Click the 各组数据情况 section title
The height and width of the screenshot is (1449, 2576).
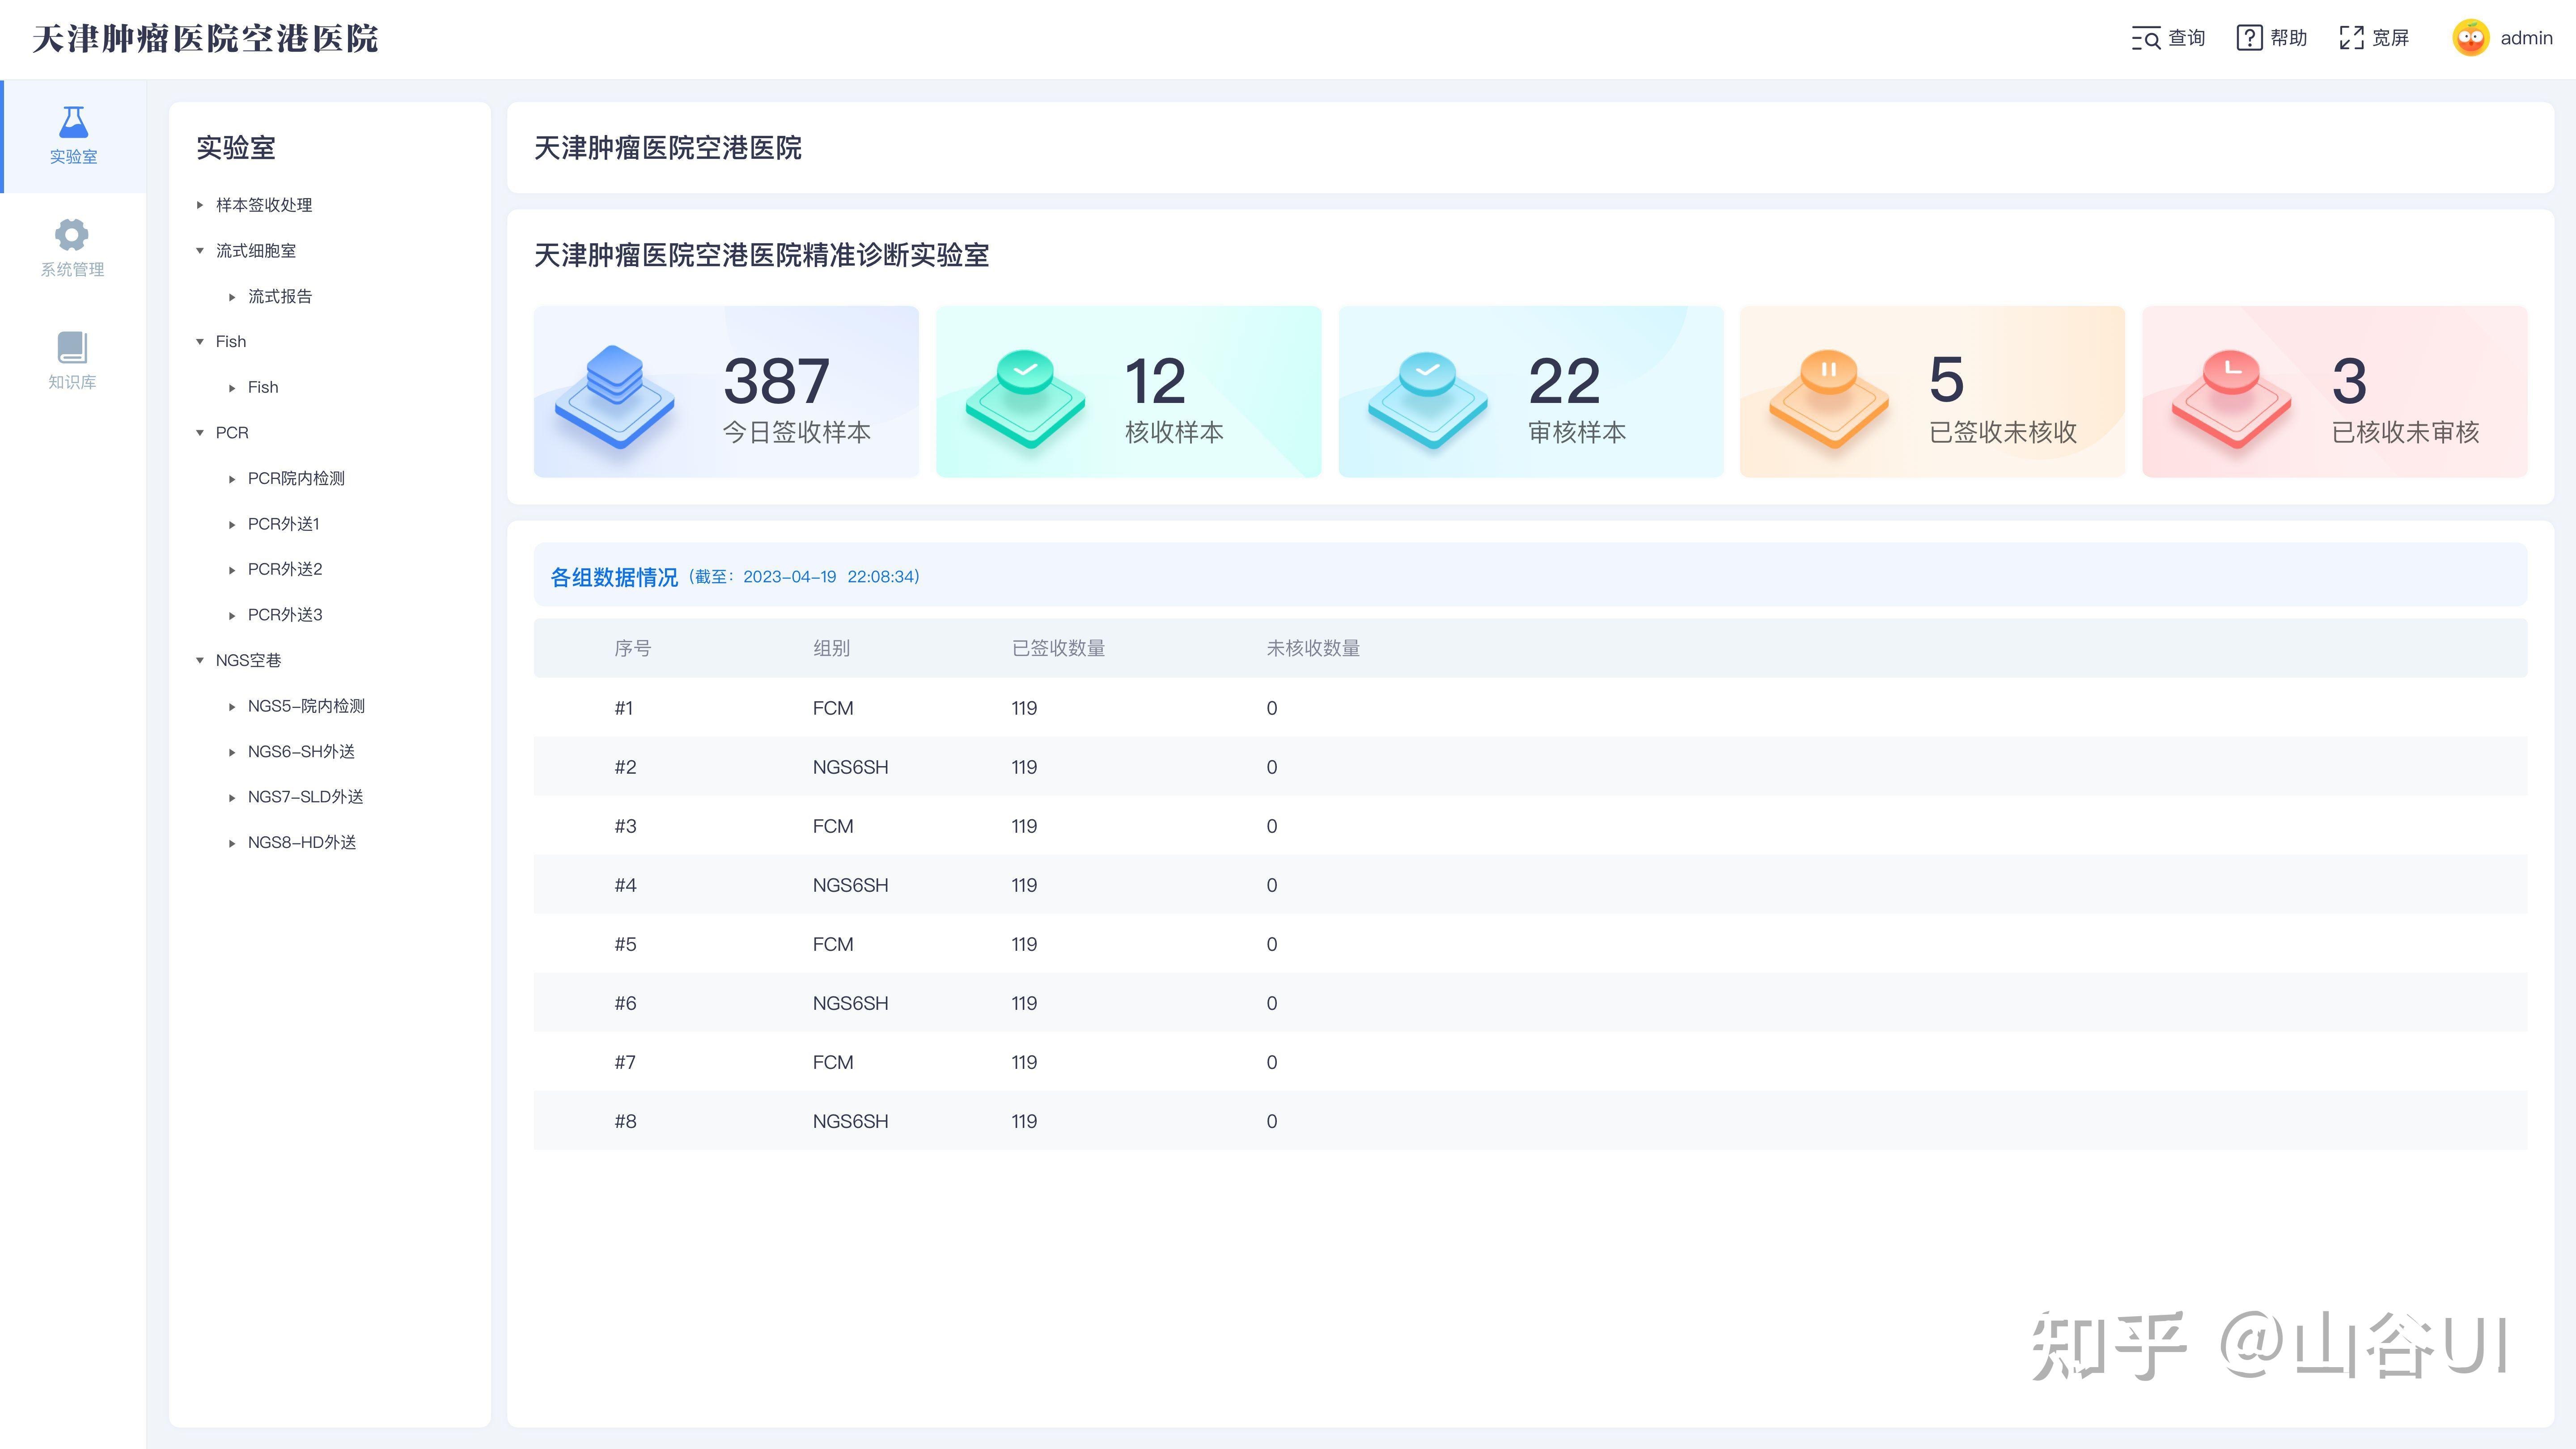[614, 577]
